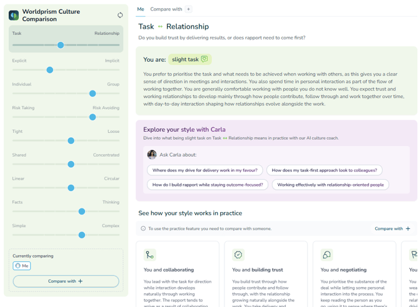Screen dimensions: 419x307
Task: Select the Me tab
Action: [141, 9]
